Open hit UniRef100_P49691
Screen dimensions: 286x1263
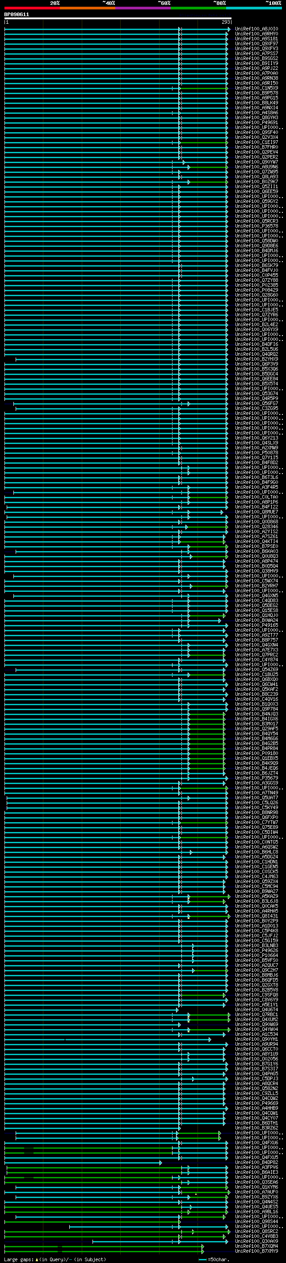[256, 123]
